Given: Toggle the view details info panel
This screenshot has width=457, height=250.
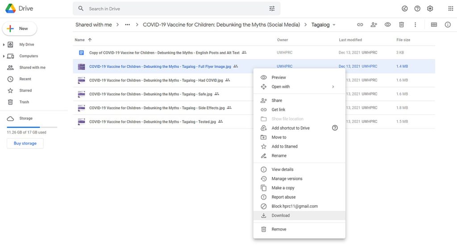Looking at the screenshot, I should [x=448, y=25].
